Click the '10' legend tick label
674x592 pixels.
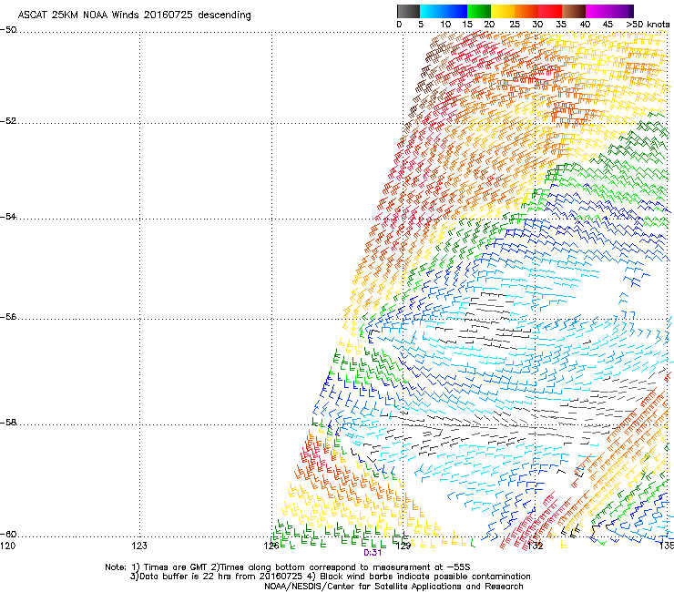(x=445, y=25)
